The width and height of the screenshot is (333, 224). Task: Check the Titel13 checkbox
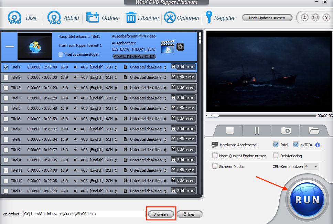[x=6, y=191]
